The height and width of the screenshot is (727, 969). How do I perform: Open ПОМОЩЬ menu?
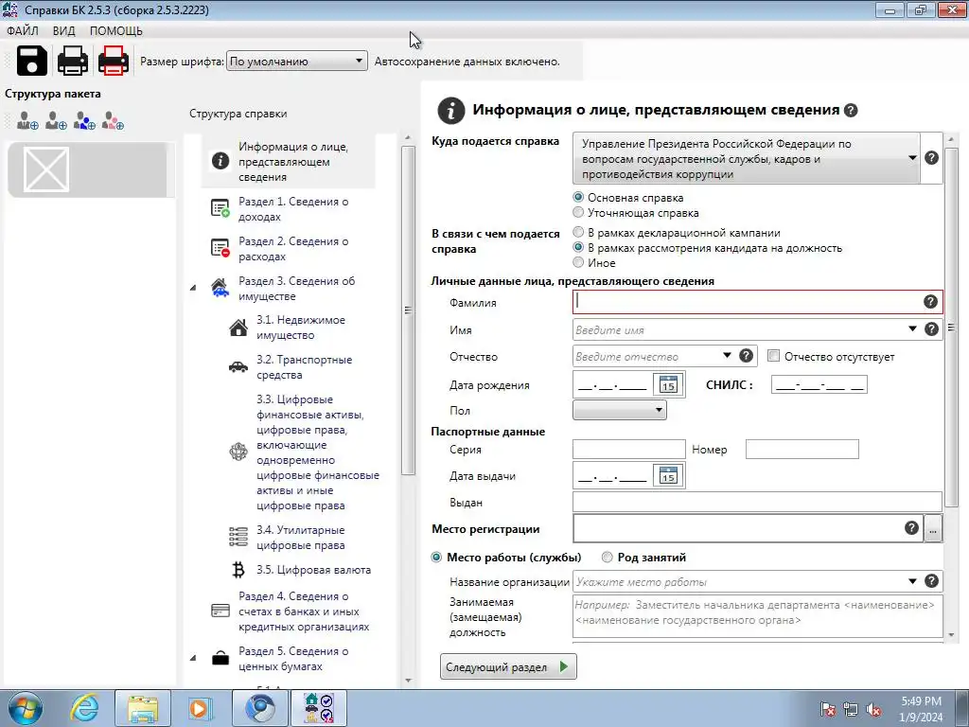[115, 31]
